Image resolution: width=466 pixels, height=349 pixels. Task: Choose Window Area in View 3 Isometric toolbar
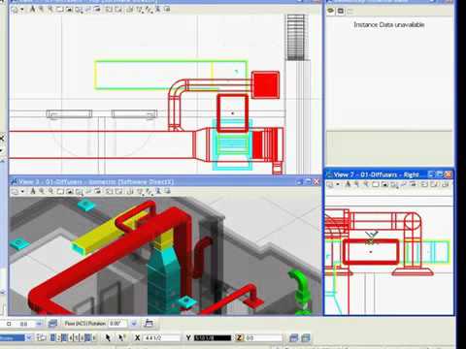[60, 192]
